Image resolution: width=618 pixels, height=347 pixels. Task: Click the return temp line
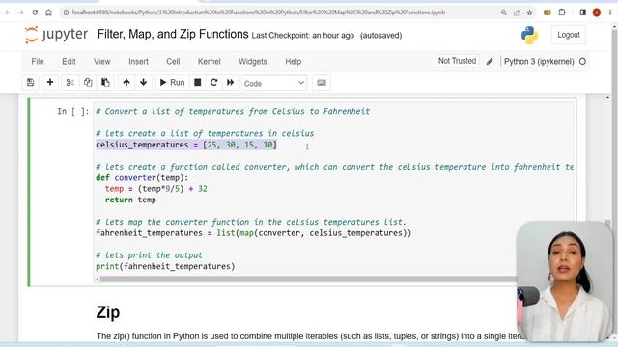pos(130,200)
